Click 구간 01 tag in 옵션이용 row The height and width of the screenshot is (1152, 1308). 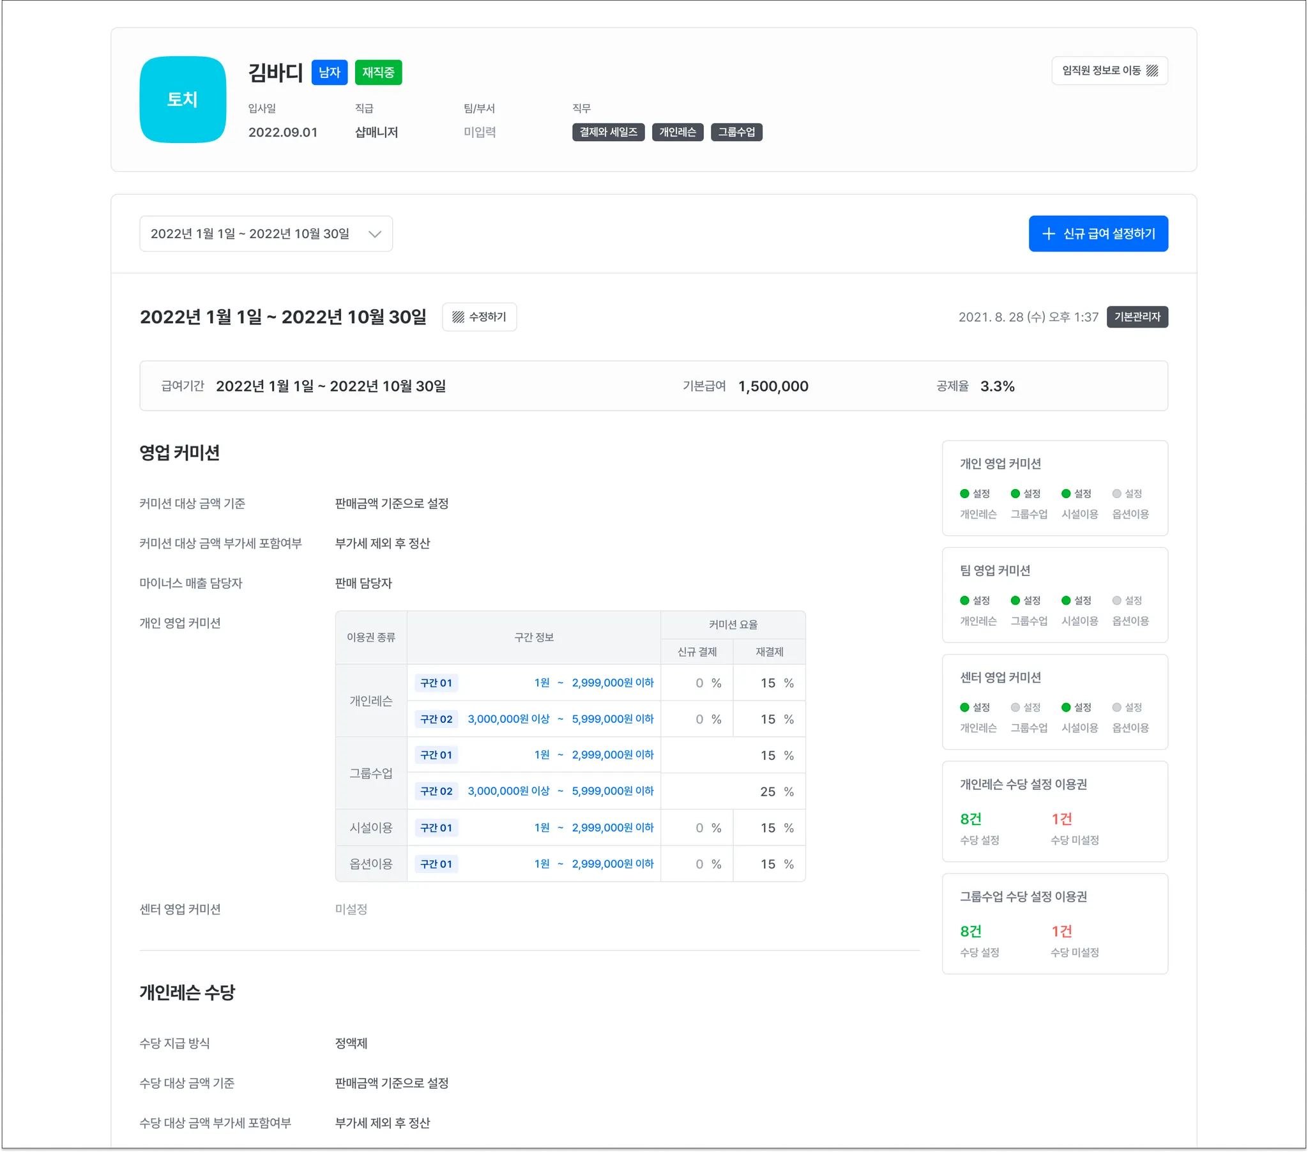pyautogui.click(x=436, y=864)
